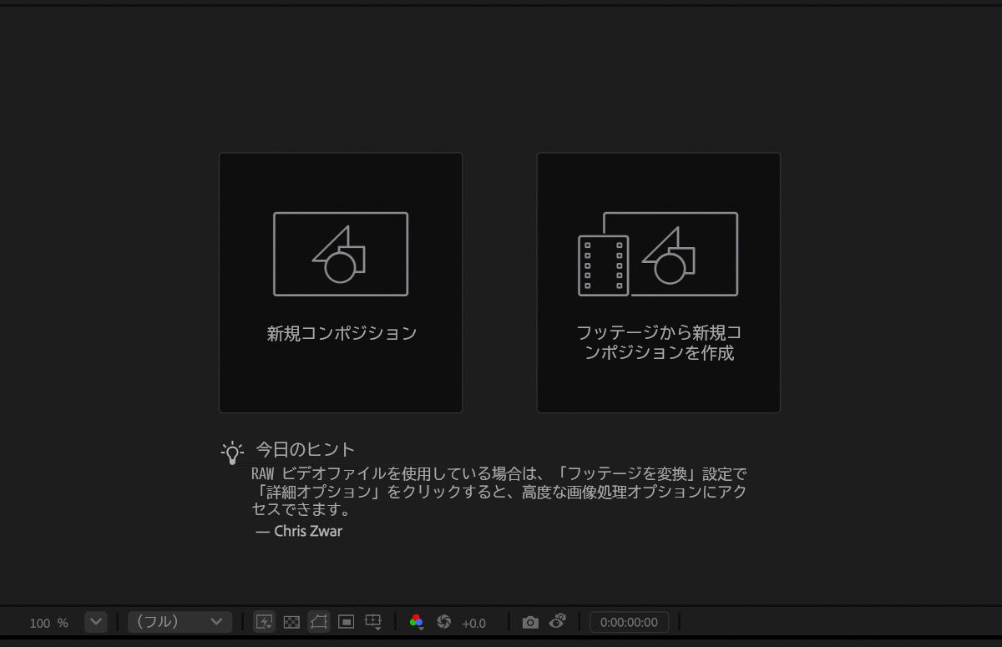The height and width of the screenshot is (647, 1002).
Task: Enable Fast Previews with the lightning icon
Action: pos(264,622)
